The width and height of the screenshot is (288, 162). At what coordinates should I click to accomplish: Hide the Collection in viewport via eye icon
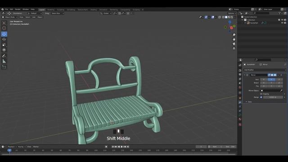click(282, 20)
